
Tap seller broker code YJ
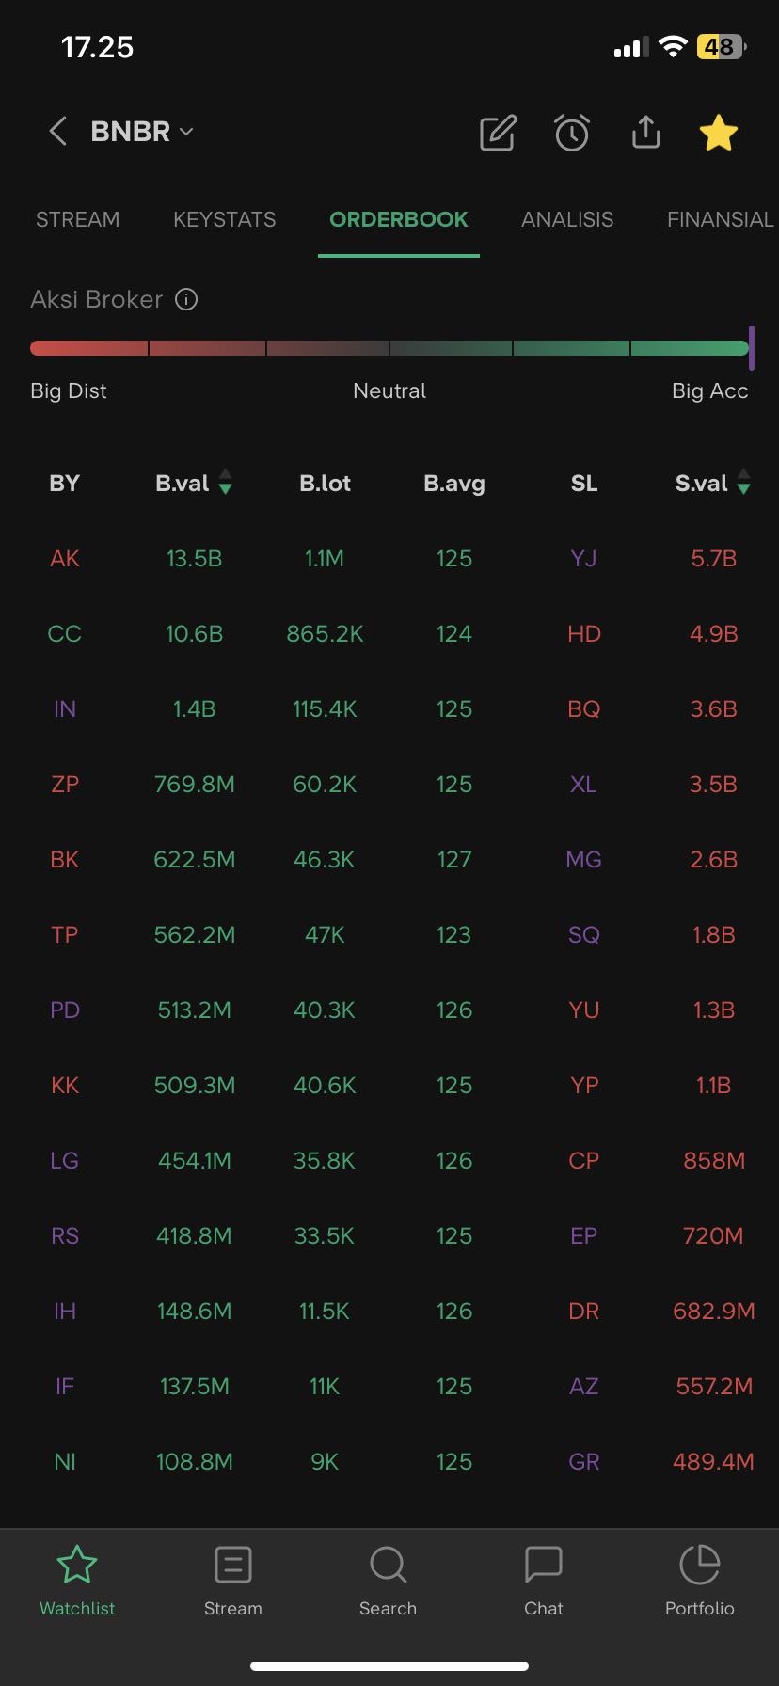tap(583, 559)
